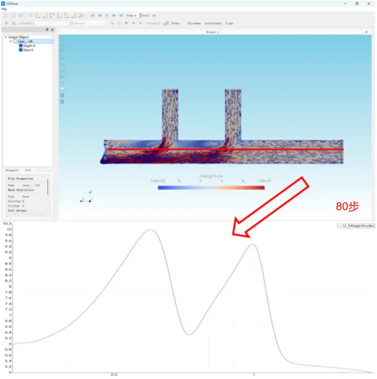Open the File menu
This screenshot has width=377, height=379.
click(4, 9)
